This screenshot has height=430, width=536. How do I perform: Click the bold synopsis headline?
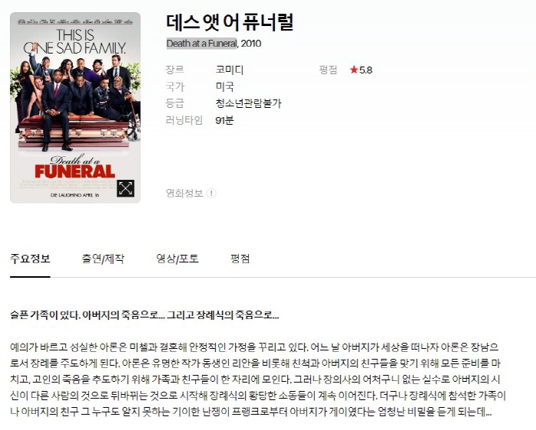[x=145, y=315]
